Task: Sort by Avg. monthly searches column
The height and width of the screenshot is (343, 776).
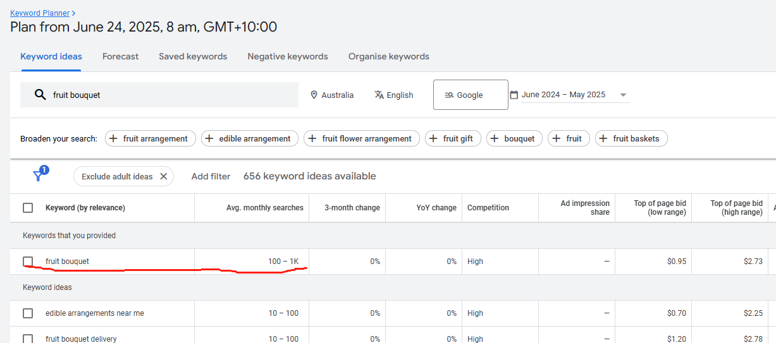Action: click(x=264, y=208)
